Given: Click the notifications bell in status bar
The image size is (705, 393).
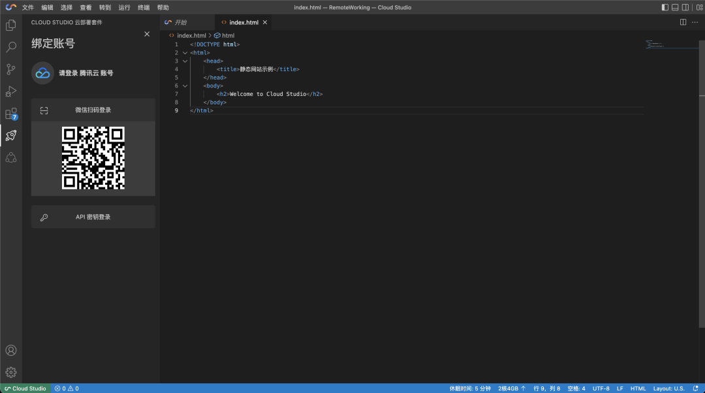Looking at the screenshot, I should pos(696,388).
